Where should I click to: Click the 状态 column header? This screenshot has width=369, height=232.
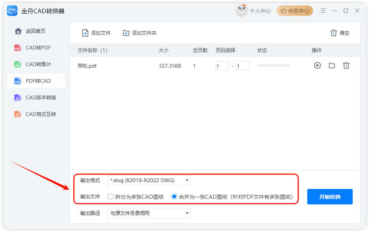click(262, 51)
